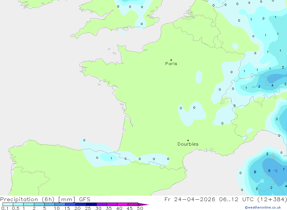Click the Dourbies city label
287x210 pixels.
point(188,144)
